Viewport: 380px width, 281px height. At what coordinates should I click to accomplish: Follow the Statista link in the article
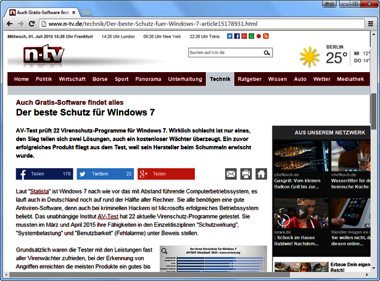pyautogui.click(x=39, y=192)
